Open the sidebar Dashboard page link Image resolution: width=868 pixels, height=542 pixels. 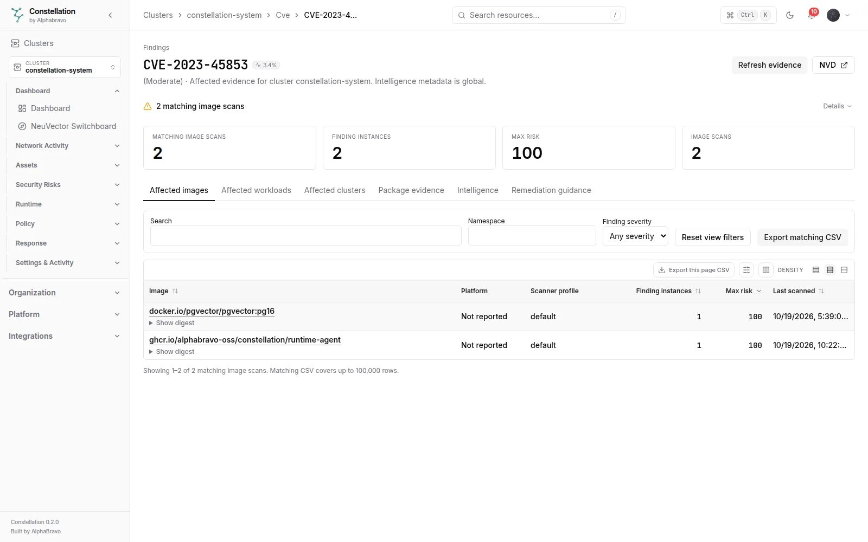coord(50,108)
